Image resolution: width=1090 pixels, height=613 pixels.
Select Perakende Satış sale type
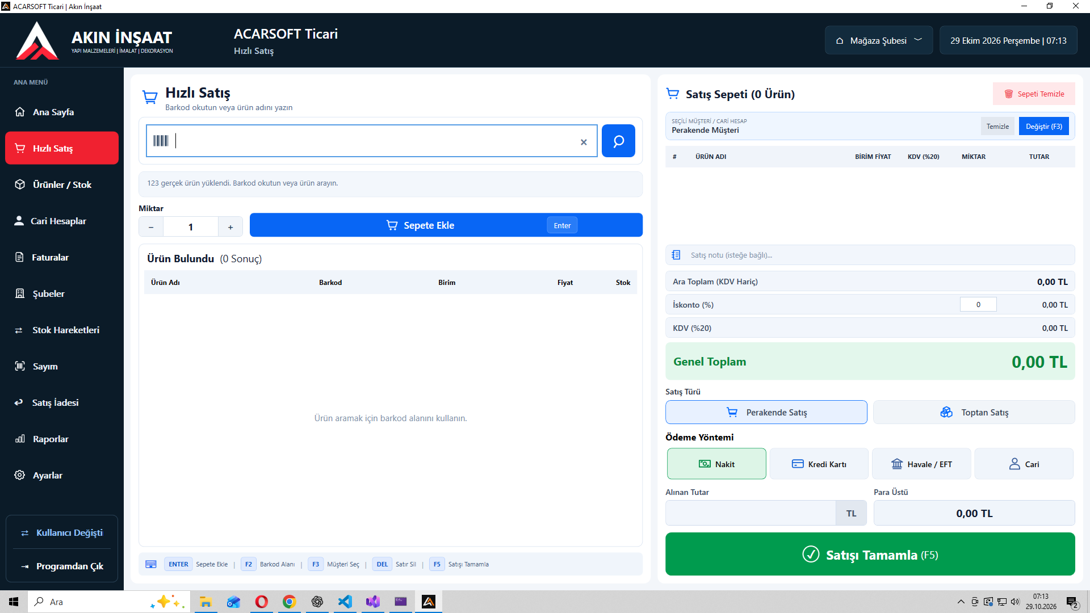click(766, 412)
